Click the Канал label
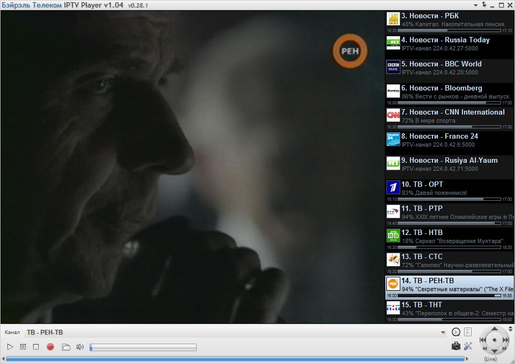The height and width of the screenshot is (364, 515). pyautogui.click(x=12, y=332)
